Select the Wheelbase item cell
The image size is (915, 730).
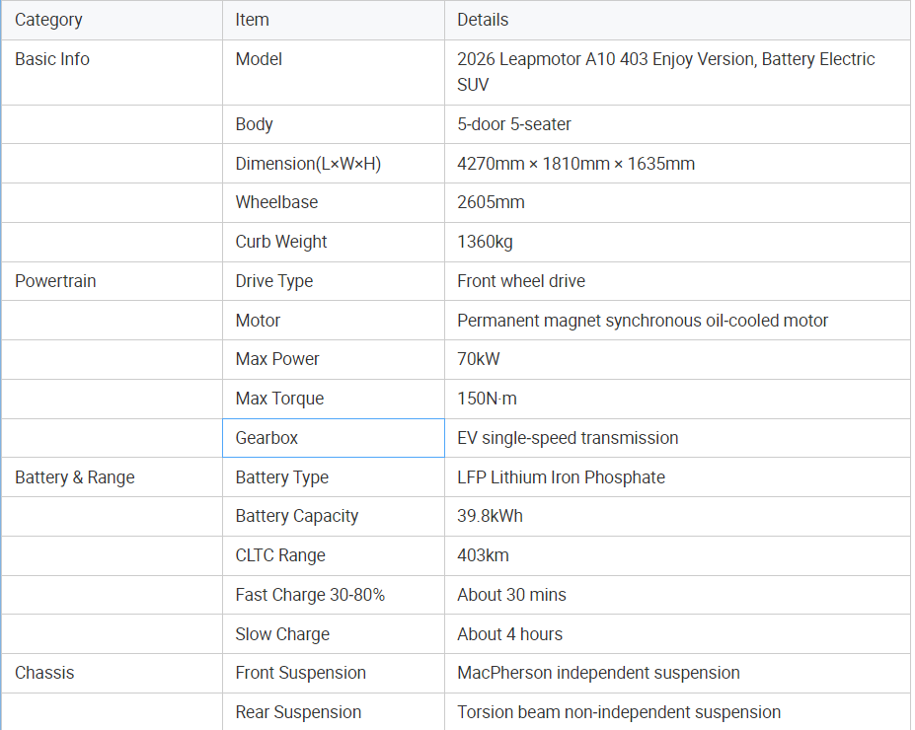334,202
